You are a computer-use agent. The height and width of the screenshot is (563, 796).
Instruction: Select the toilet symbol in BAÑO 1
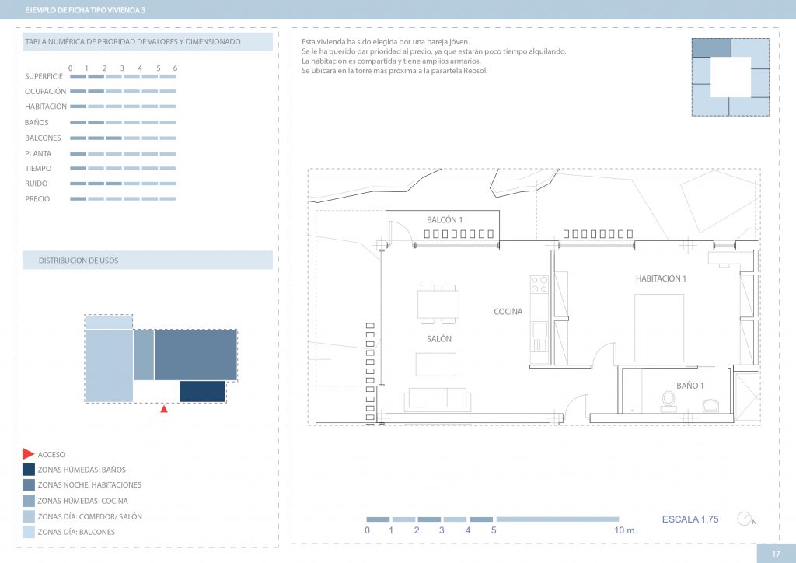click(668, 400)
